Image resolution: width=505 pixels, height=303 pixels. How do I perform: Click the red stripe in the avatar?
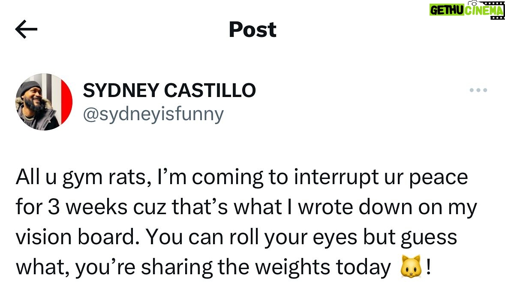click(x=66, y=102)
